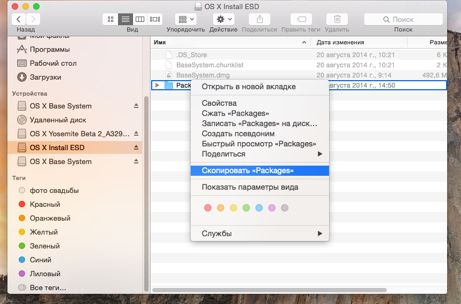
Task: Switch to Cover Flow view
Action: point(155,19)
